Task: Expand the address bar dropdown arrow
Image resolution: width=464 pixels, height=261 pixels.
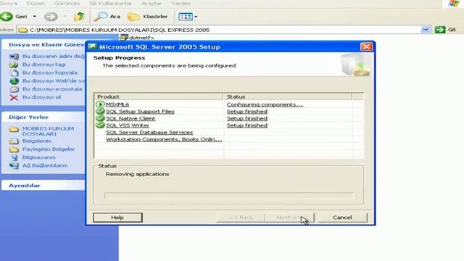Action: coord(426,30)
